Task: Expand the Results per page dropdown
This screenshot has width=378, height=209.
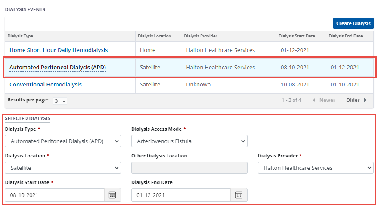Action: tap(60, 101)
